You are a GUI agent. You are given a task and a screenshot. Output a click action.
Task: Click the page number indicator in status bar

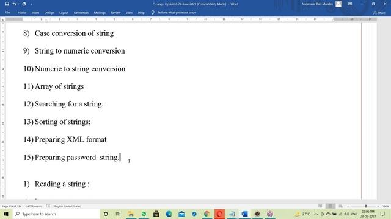[x=12, y=206]
